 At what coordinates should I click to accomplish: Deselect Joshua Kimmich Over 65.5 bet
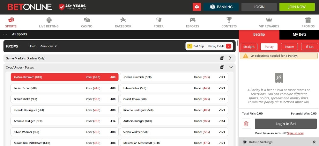(64, 77)
